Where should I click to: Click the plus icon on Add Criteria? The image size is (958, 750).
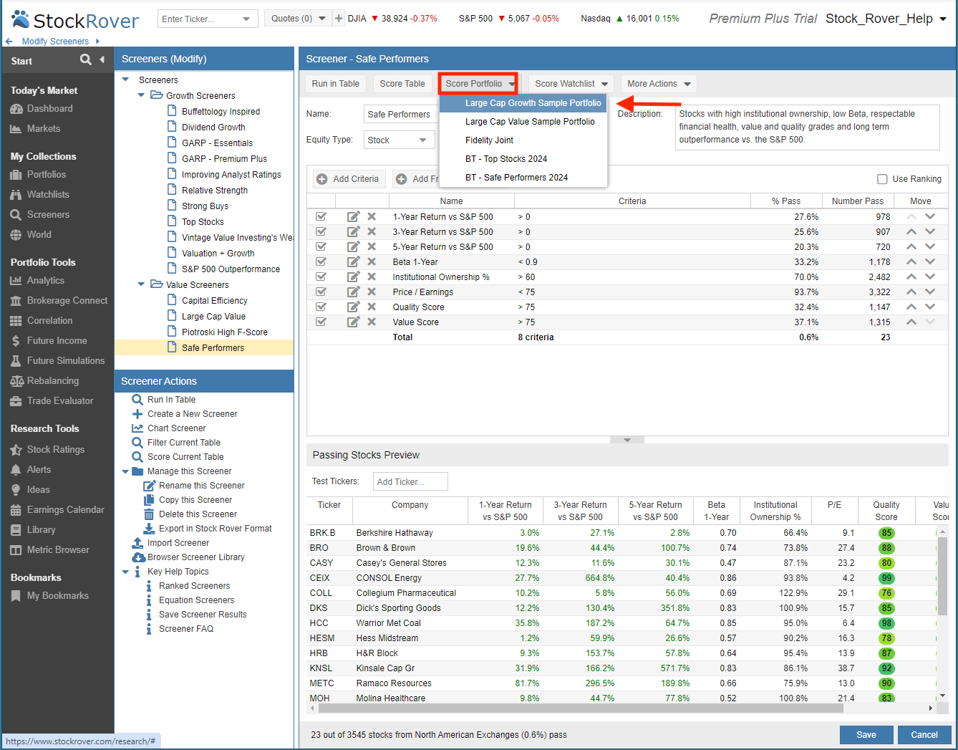click(x=322, y=179)
